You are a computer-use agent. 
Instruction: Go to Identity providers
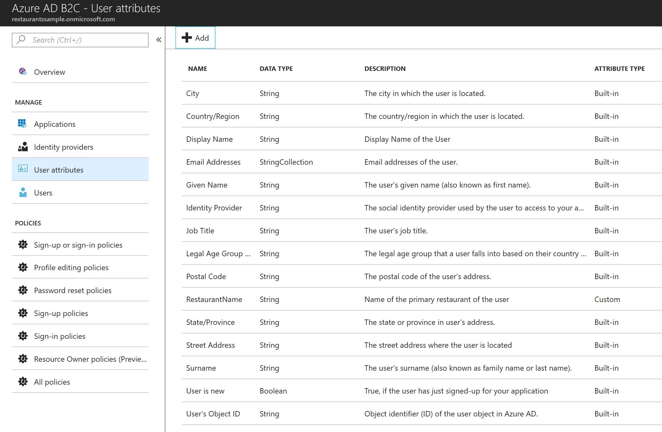[80, 147]
